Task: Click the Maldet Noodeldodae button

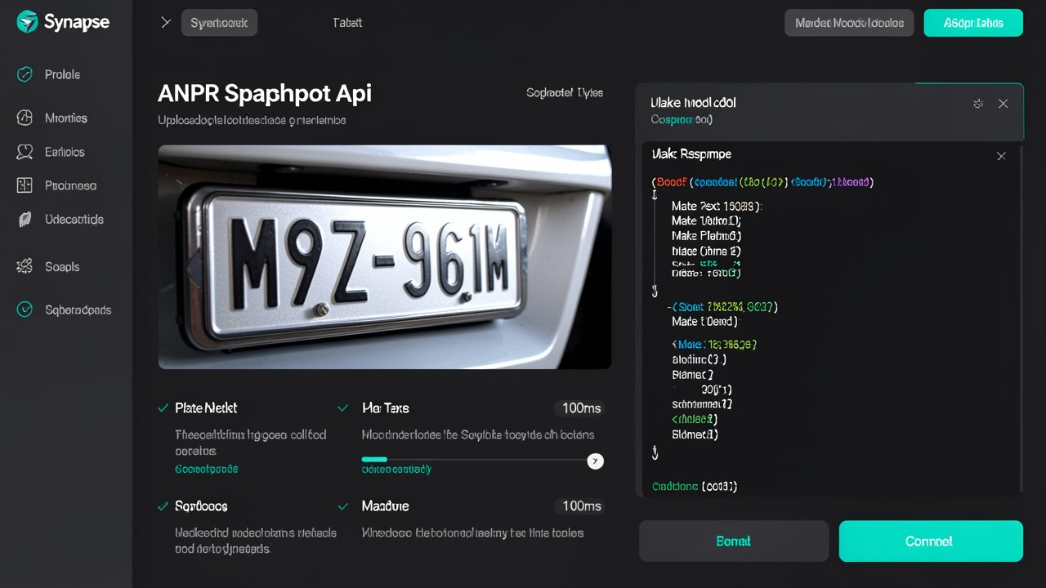Action: (849, 23)
